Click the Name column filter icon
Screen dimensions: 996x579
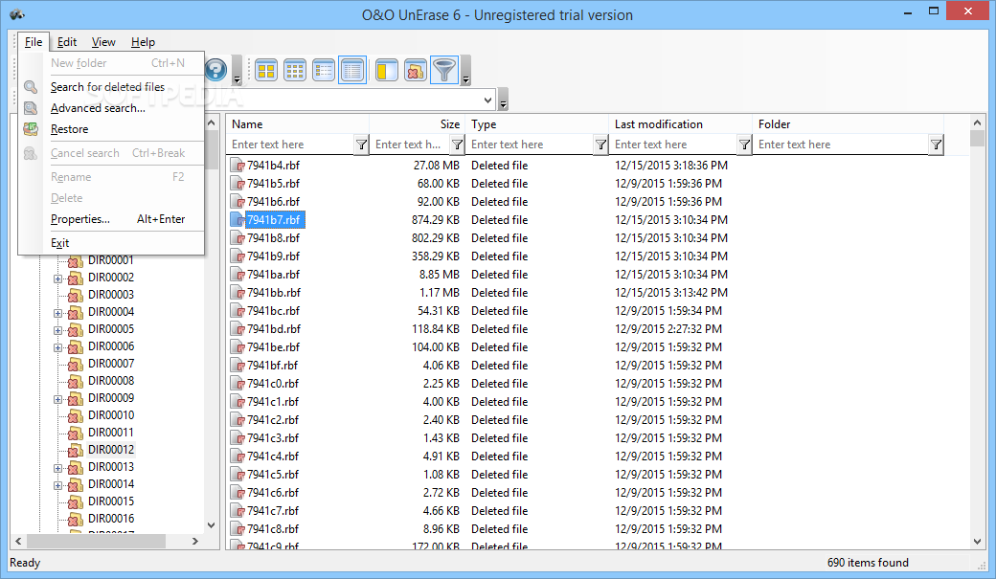pyautogui.click(x=361, y=145)
